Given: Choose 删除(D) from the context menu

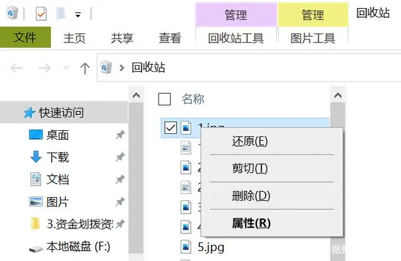Looking at the screenshot, I should (x=250, y=196).
